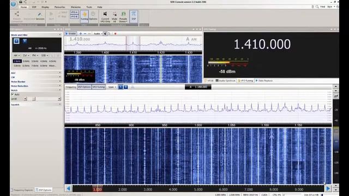The image size is (349, 196).
Task: Open the FM mode dropdown
Action: [35, 56]
